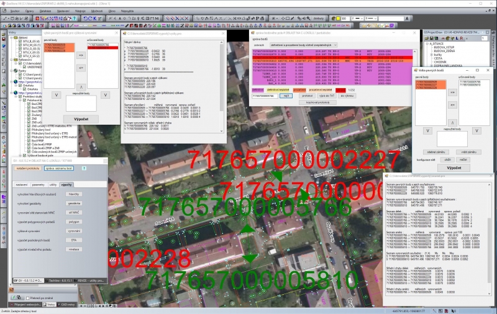
Task: Click the red X icon in toolbar
Action: tap(187, 19)
